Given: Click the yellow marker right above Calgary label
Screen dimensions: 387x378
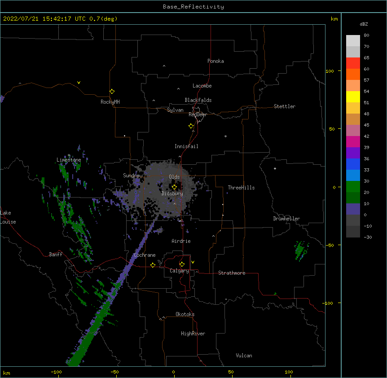Looking at the screenshot, I should coord(182,264).
